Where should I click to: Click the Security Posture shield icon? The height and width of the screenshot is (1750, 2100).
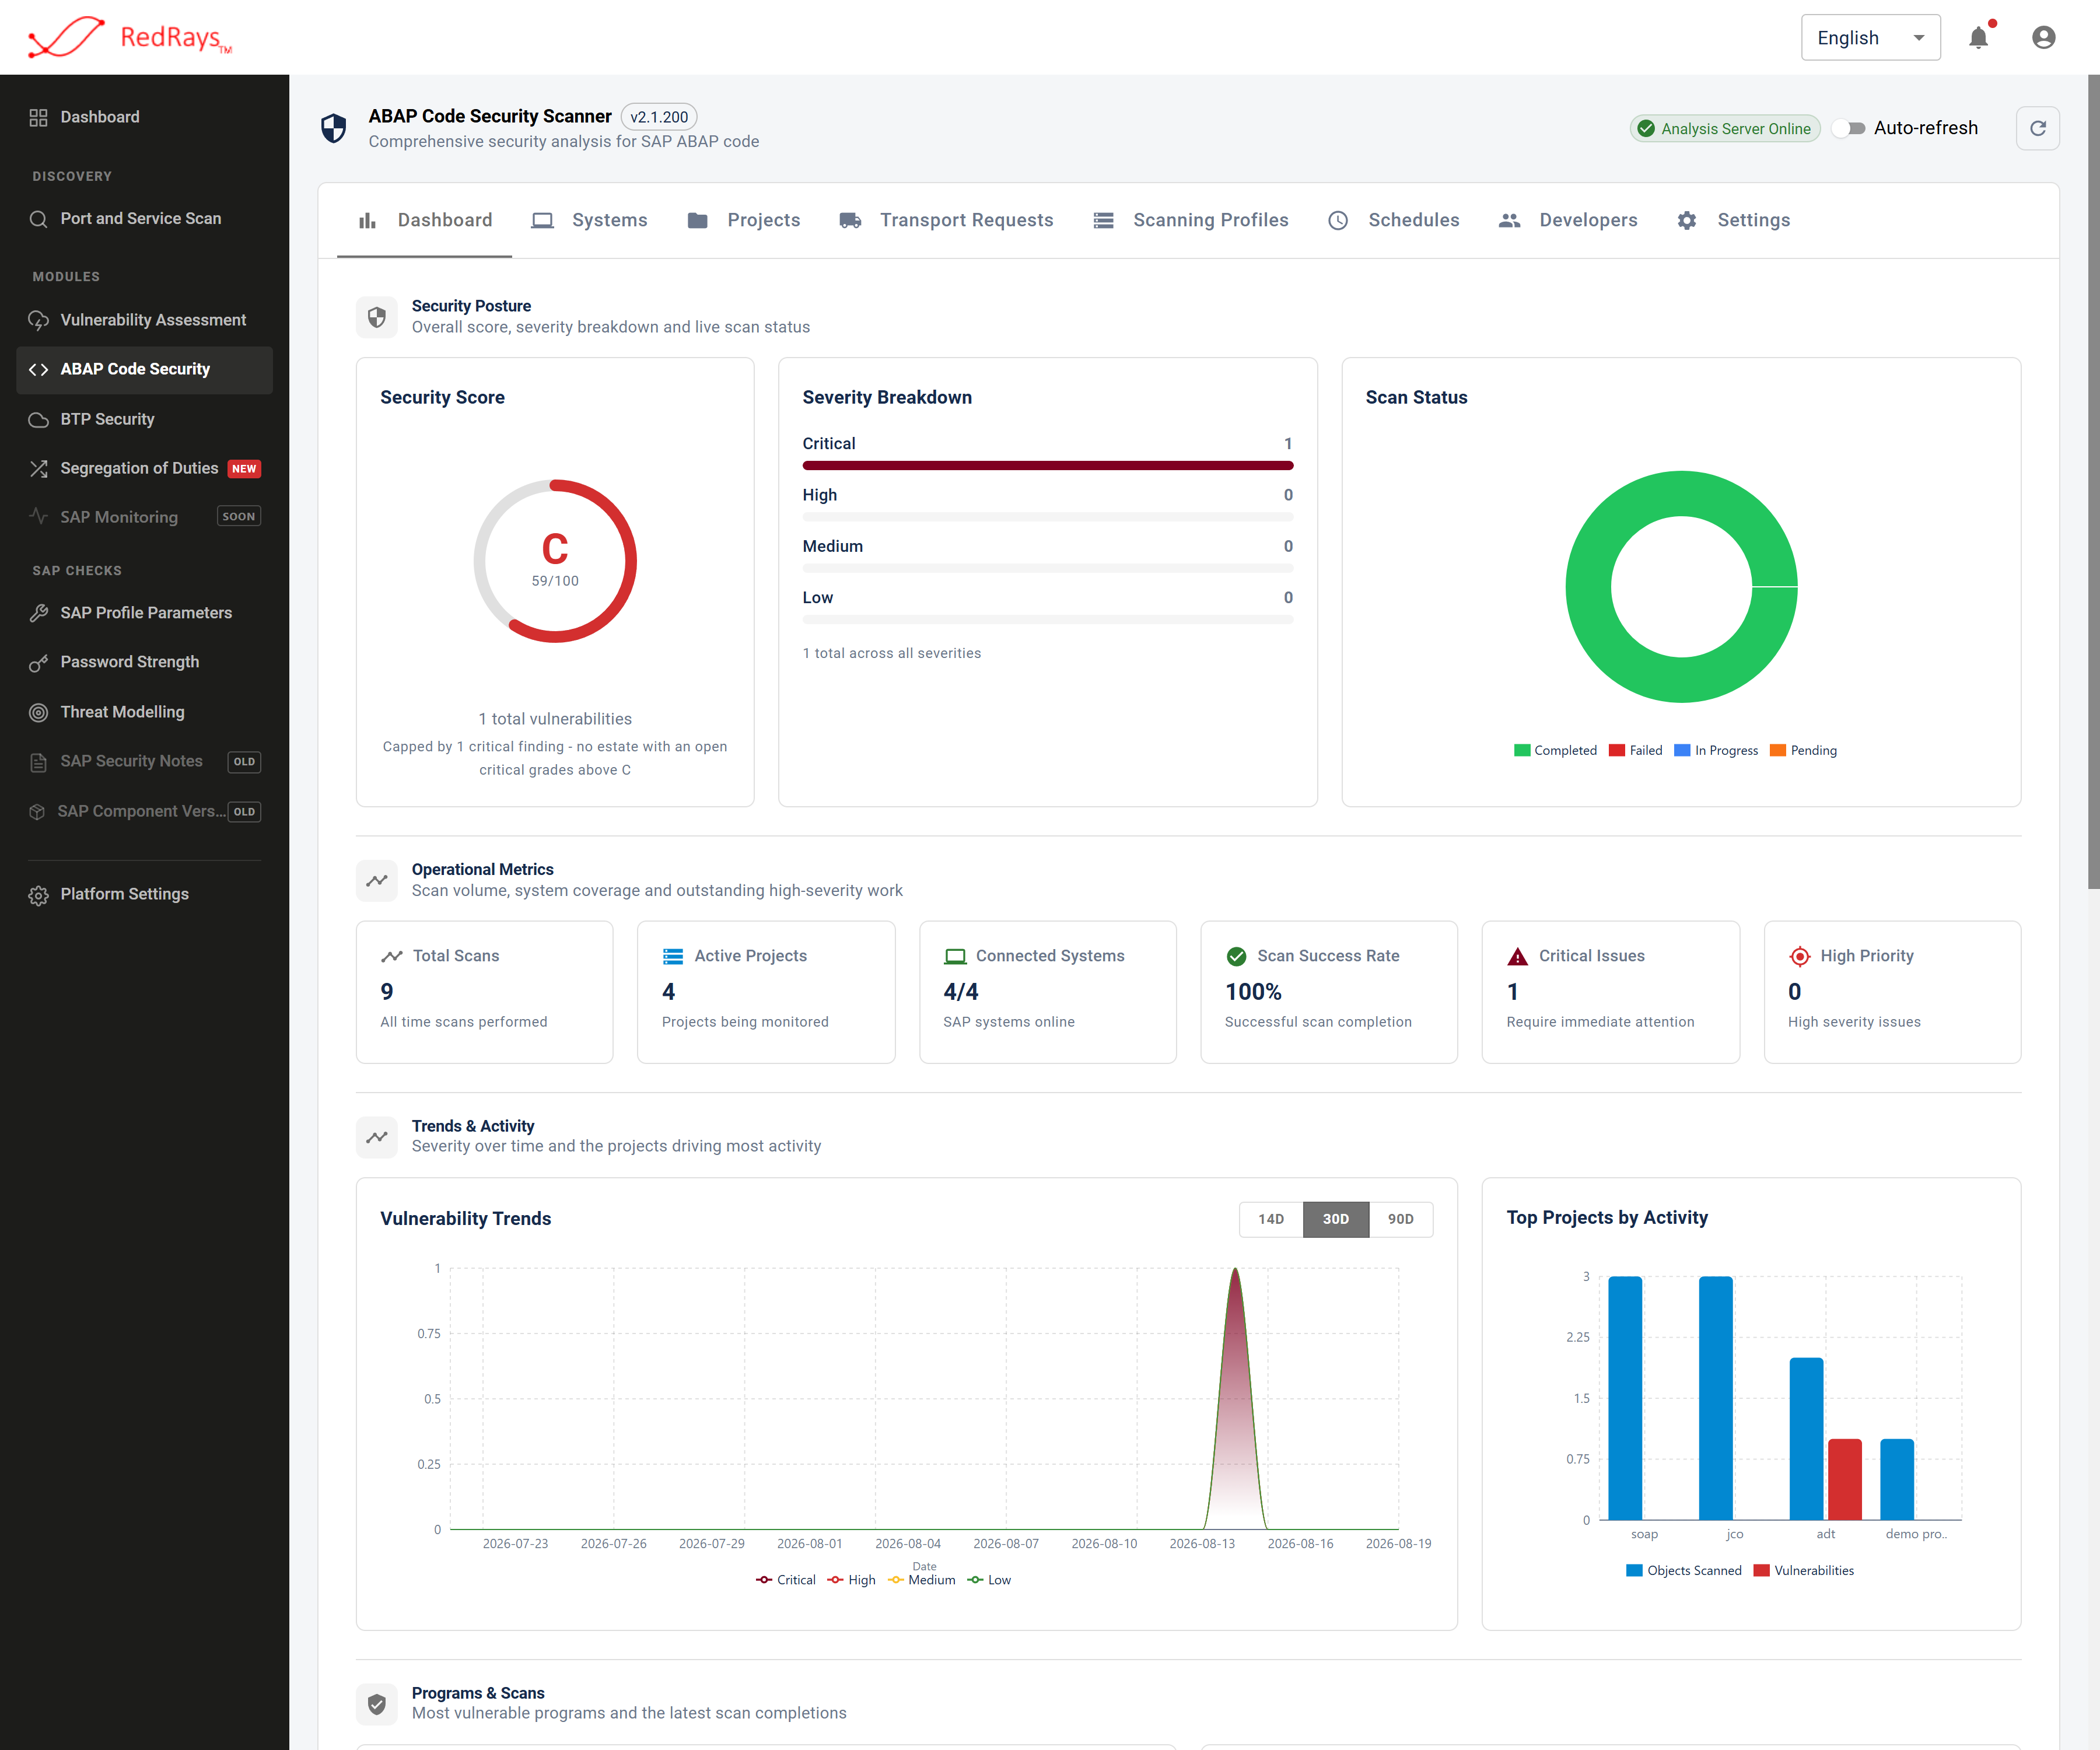coord(377,317)
